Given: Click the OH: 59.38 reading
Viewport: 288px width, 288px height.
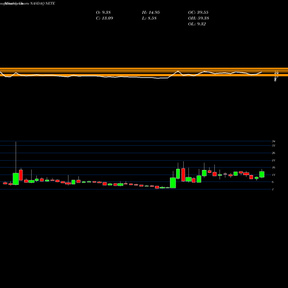Looking at the screenshot, I should tap(199, 18).
